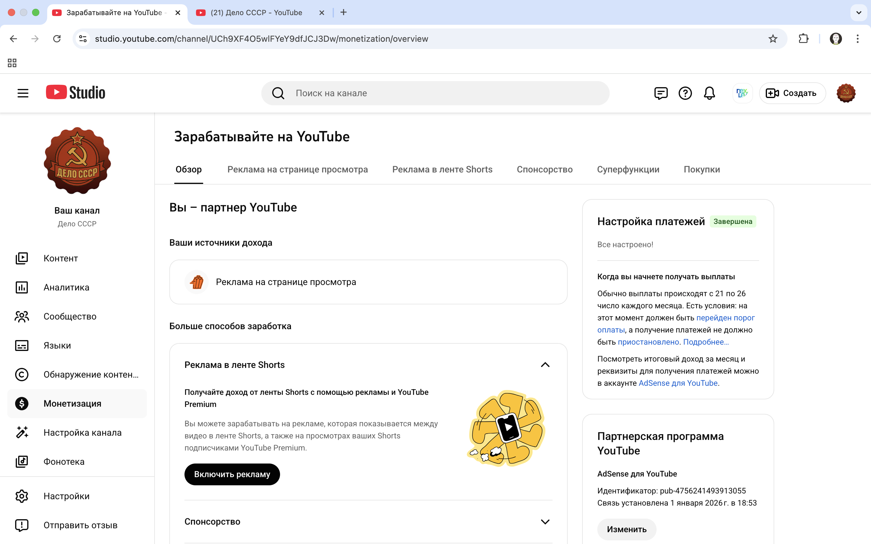Bookmark this page with the star
This screenshot has width=871, height=544.
pos(773,39)
